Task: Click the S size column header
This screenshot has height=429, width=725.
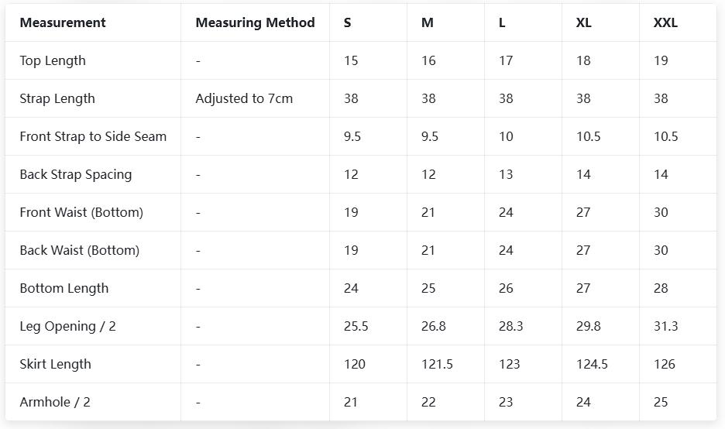Action: 347,22
